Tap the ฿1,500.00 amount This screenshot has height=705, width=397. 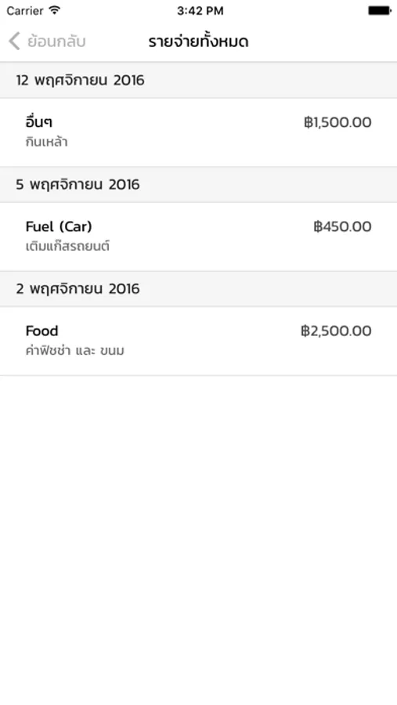[337, 122]
